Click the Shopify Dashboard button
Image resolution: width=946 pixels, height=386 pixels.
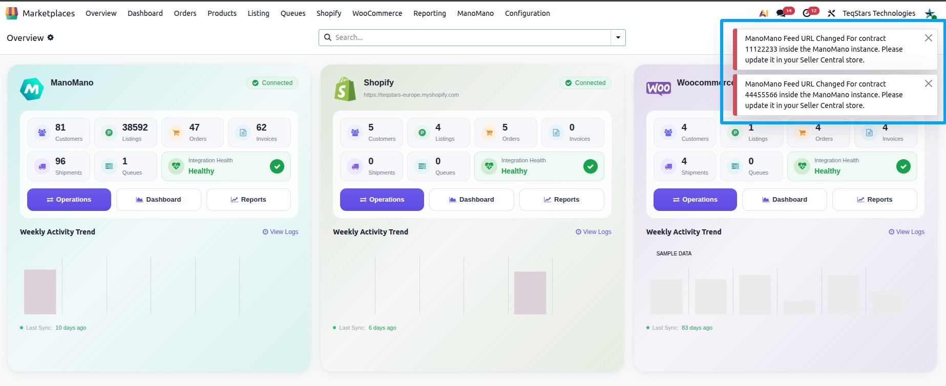point(472,200)
